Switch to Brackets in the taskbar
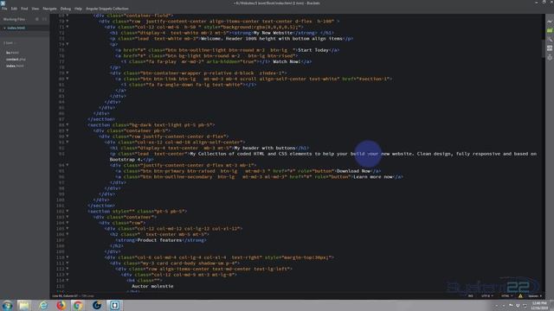 point(114,305)
